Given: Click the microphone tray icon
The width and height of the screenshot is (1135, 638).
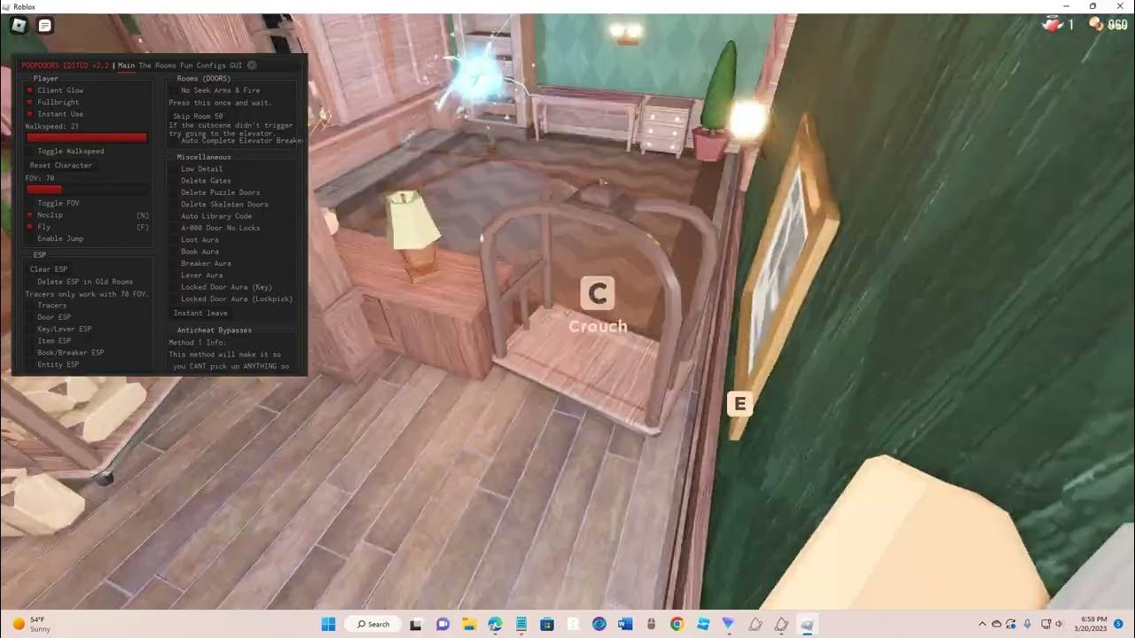Looking at the screenshot, I should coord(1028,624).
